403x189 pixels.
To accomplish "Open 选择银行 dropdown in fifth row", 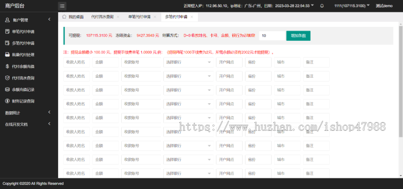I will (189, 118).
